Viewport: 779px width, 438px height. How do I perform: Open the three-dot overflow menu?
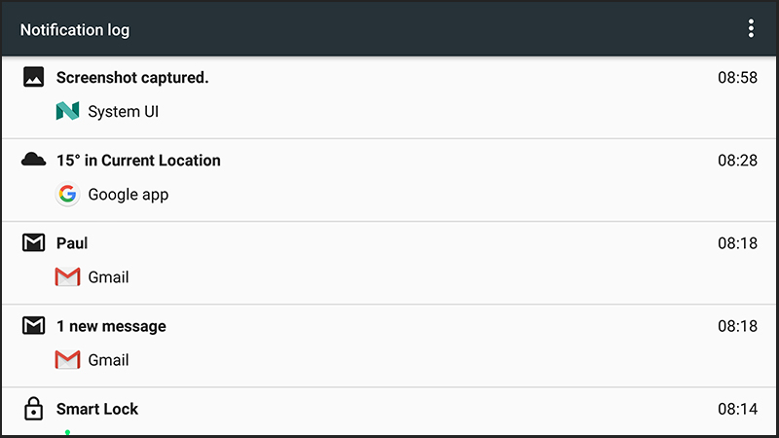coord(751,29)
